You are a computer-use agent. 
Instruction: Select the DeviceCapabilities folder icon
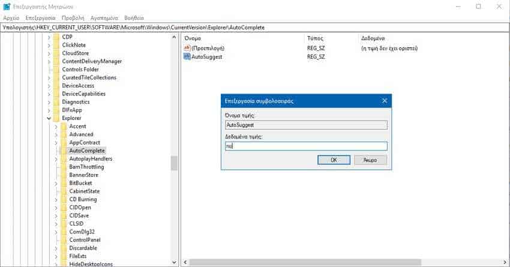(x=56, y=94)
